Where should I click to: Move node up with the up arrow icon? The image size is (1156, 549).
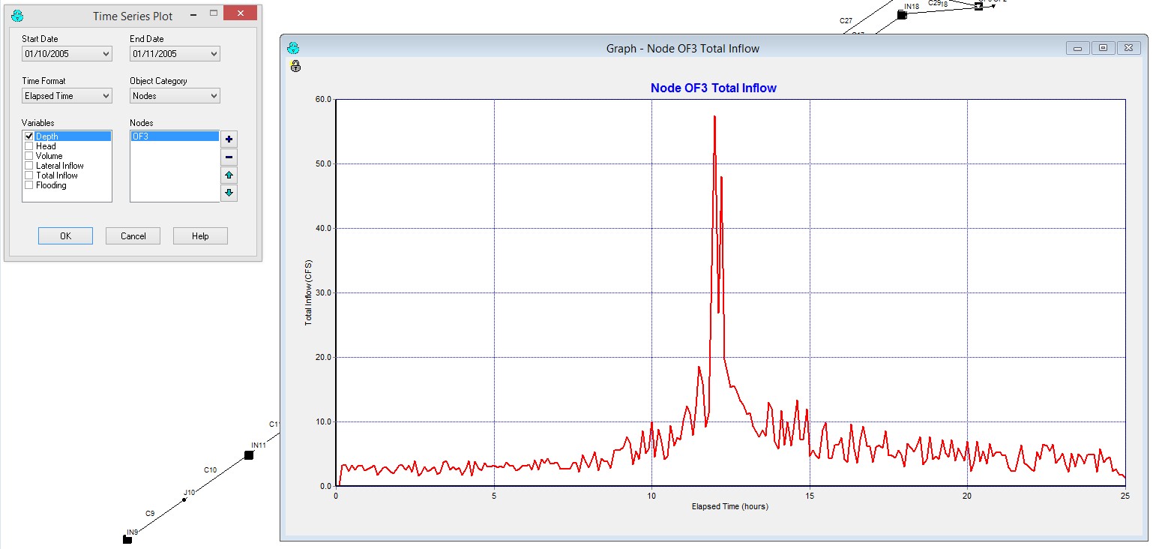pyautogui.click(x=229, y=175)
